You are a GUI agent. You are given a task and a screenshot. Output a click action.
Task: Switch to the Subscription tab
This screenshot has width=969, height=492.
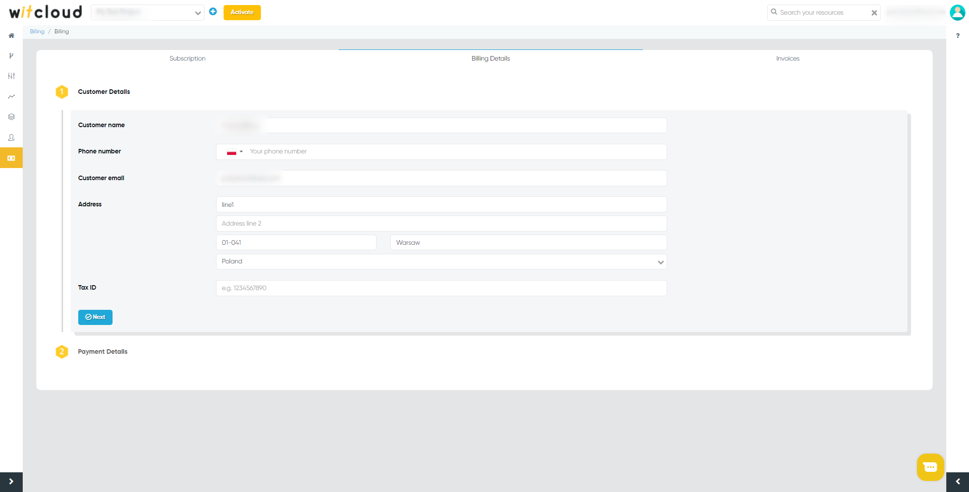point(187,59)
